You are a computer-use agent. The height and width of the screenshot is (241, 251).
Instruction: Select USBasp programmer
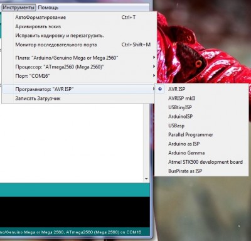[x=201, y=126]
